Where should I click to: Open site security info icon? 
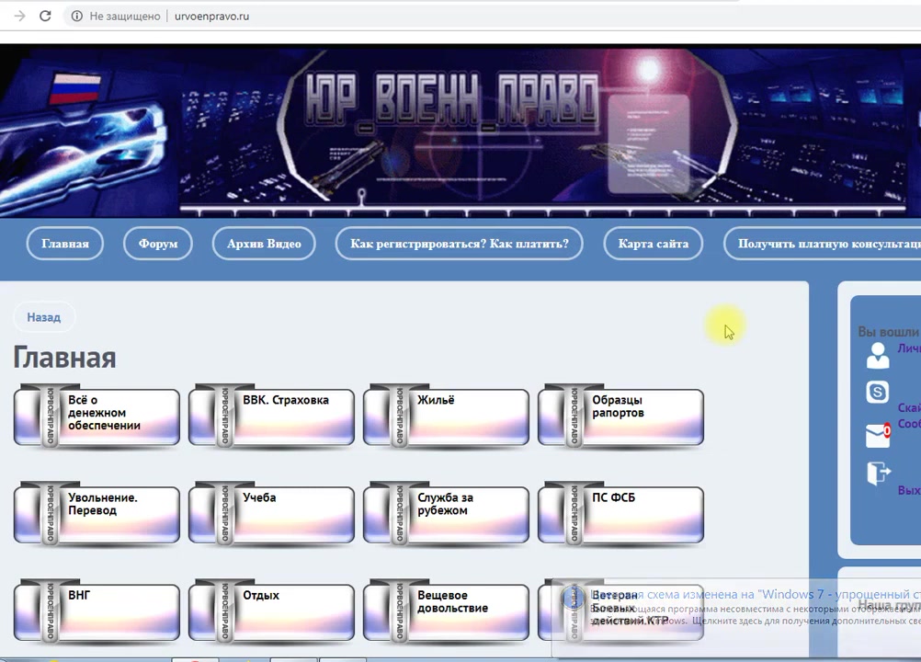[x=76, y=16]
